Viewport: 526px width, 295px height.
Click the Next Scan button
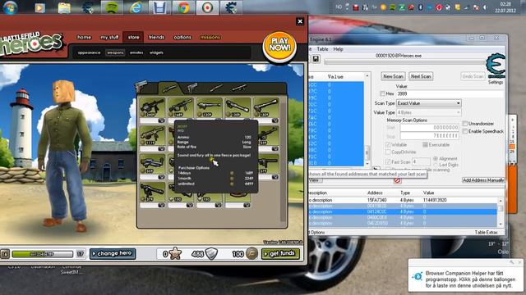[421, 76]
